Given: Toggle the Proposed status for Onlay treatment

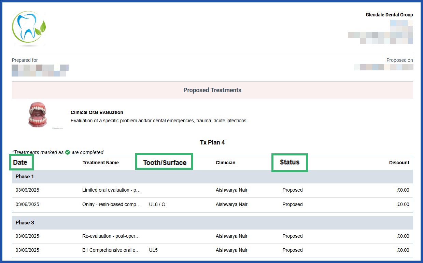Looking at the screenshot, I should click(292, 204).
